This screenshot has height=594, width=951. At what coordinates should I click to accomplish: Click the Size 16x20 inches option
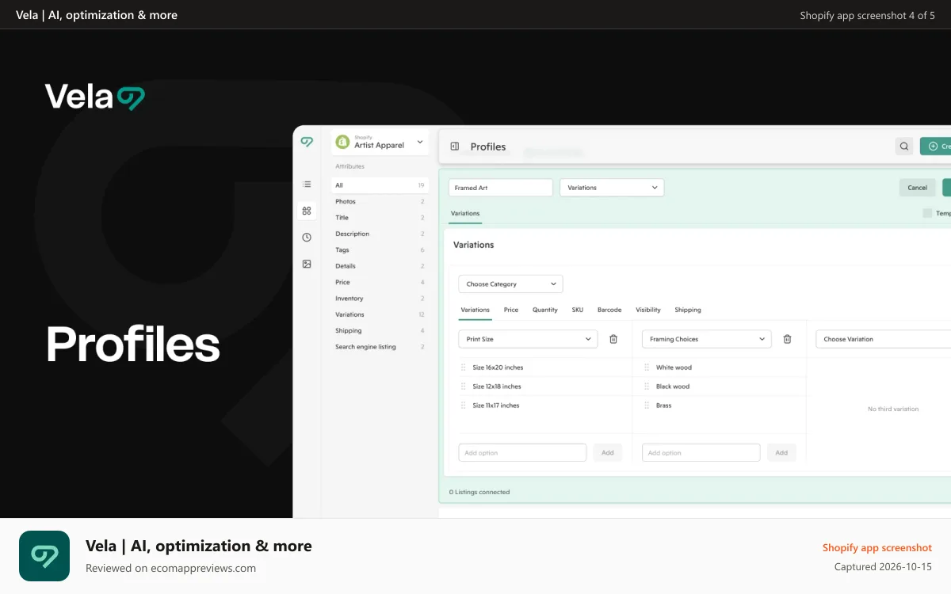coord(498,367)
